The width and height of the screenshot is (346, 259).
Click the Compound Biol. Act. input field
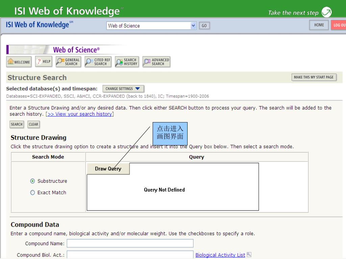130,254
